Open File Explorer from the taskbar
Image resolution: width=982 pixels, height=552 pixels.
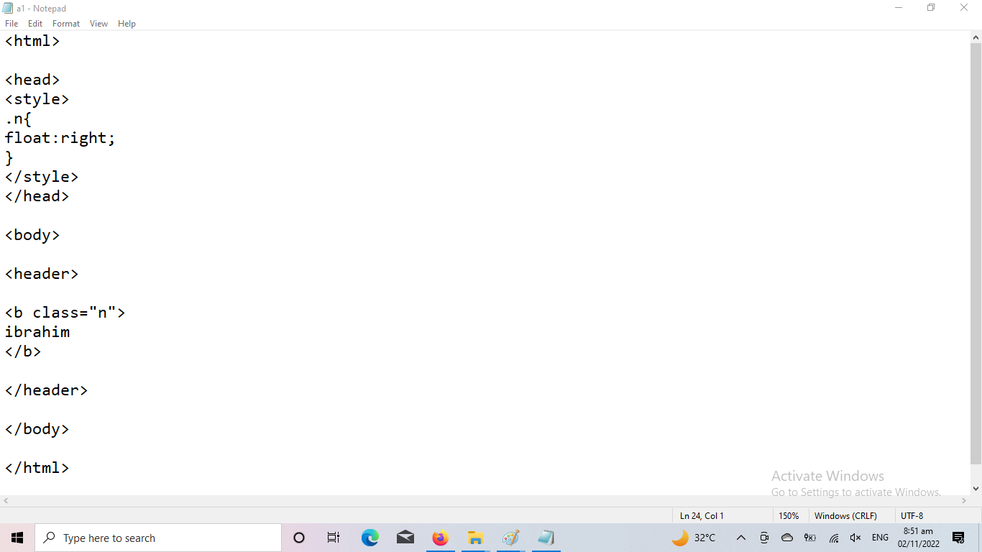pos(475,538)
